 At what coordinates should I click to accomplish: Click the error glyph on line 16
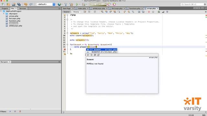point(65,49)
